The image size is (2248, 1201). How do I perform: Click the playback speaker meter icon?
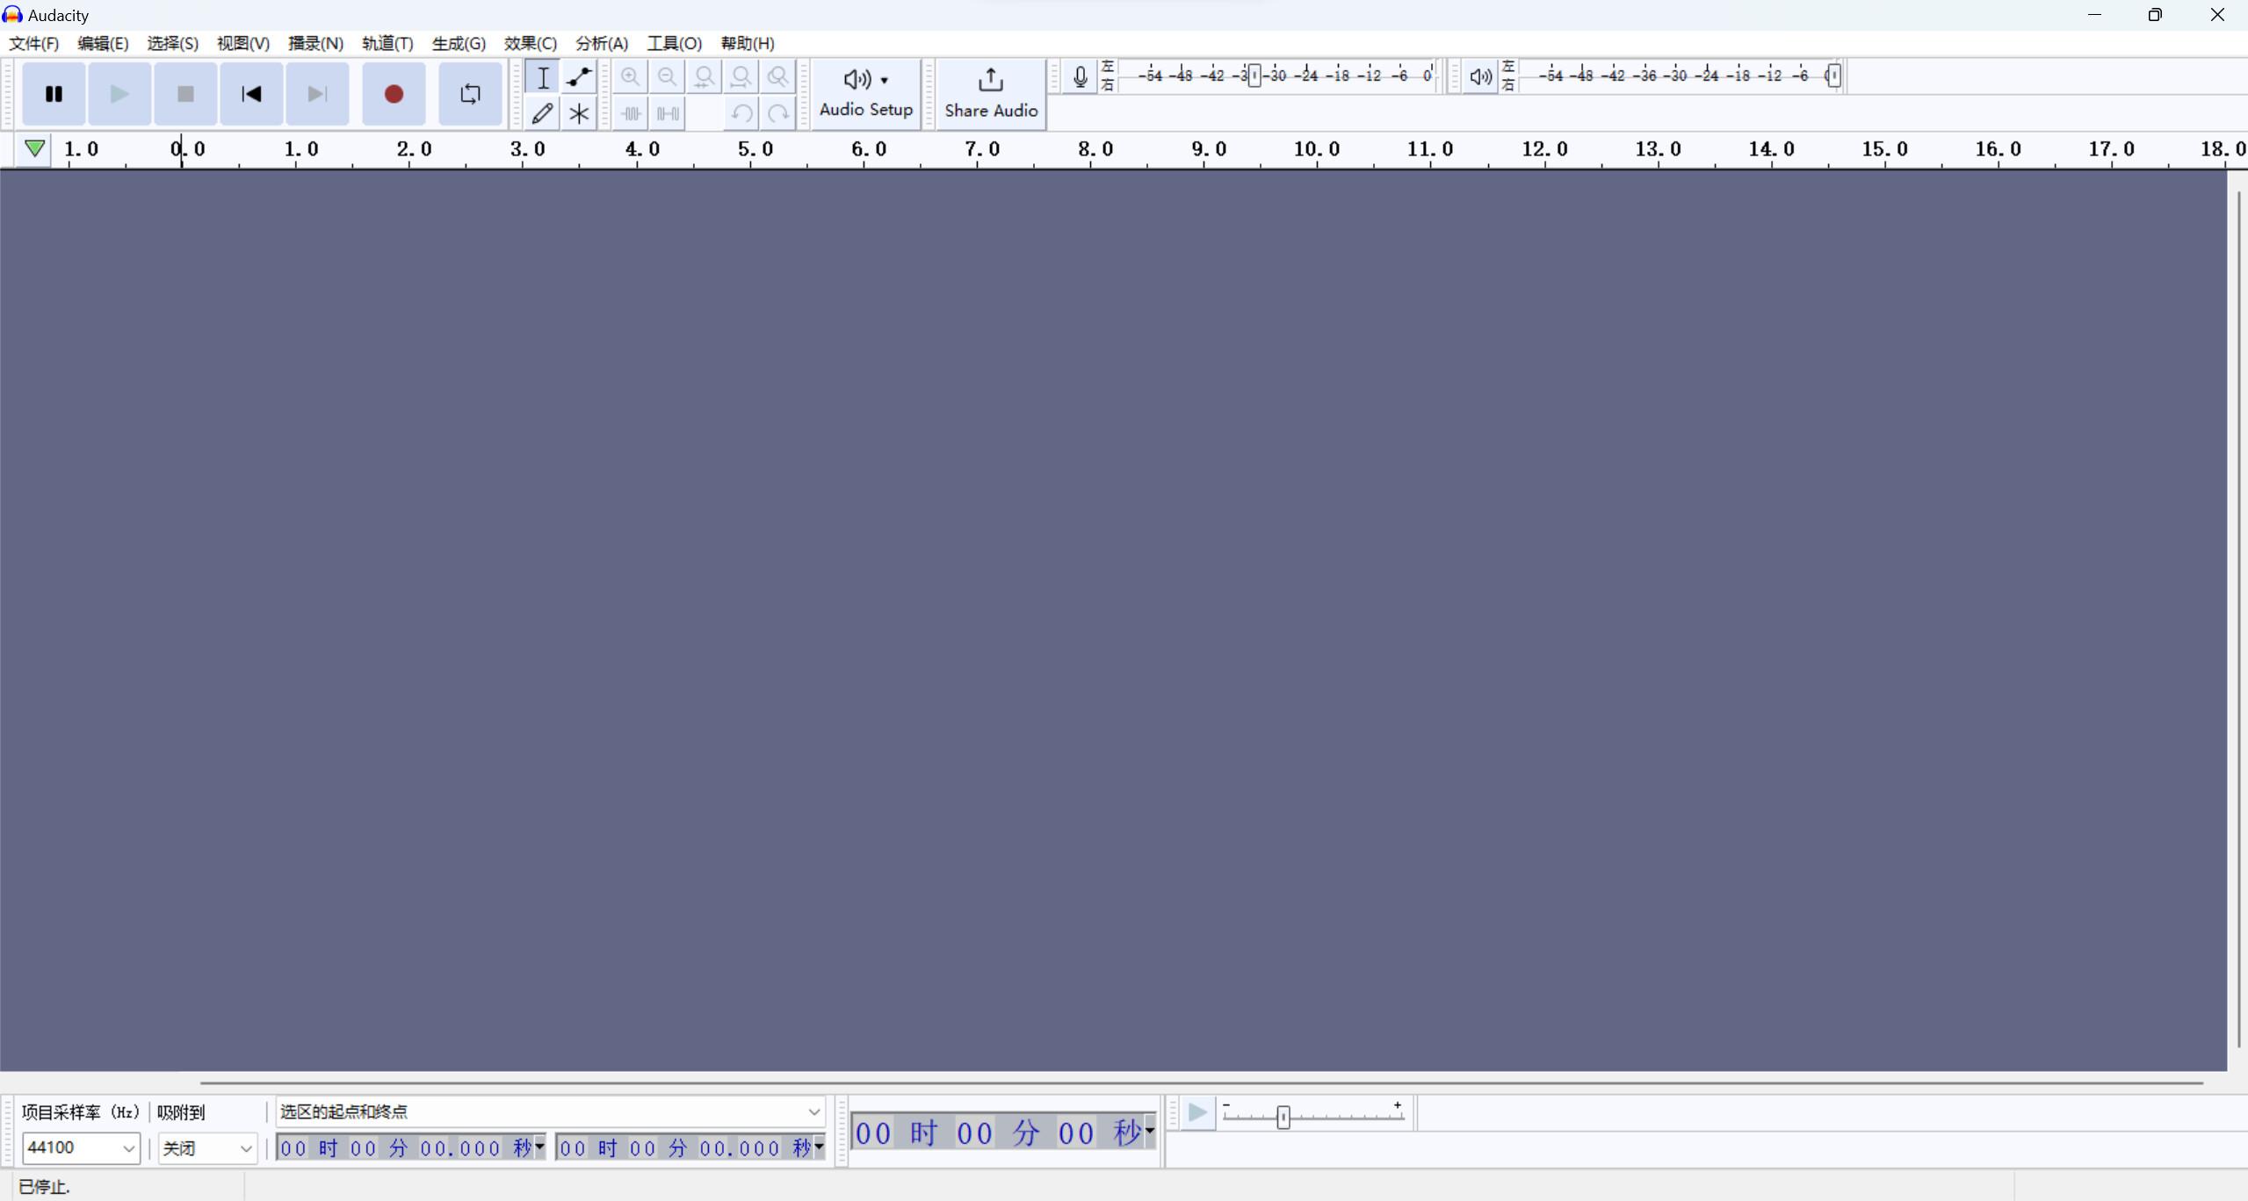1479,76
